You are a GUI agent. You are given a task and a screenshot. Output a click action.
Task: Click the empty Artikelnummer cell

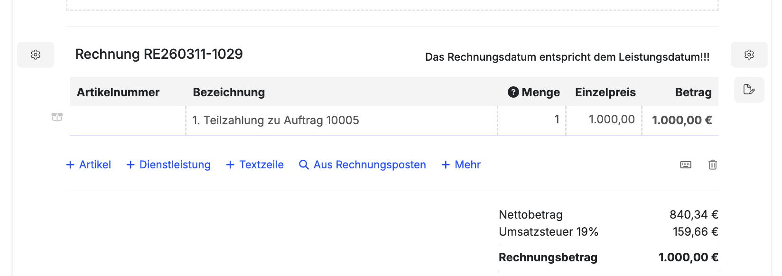[x=128, y=120]
